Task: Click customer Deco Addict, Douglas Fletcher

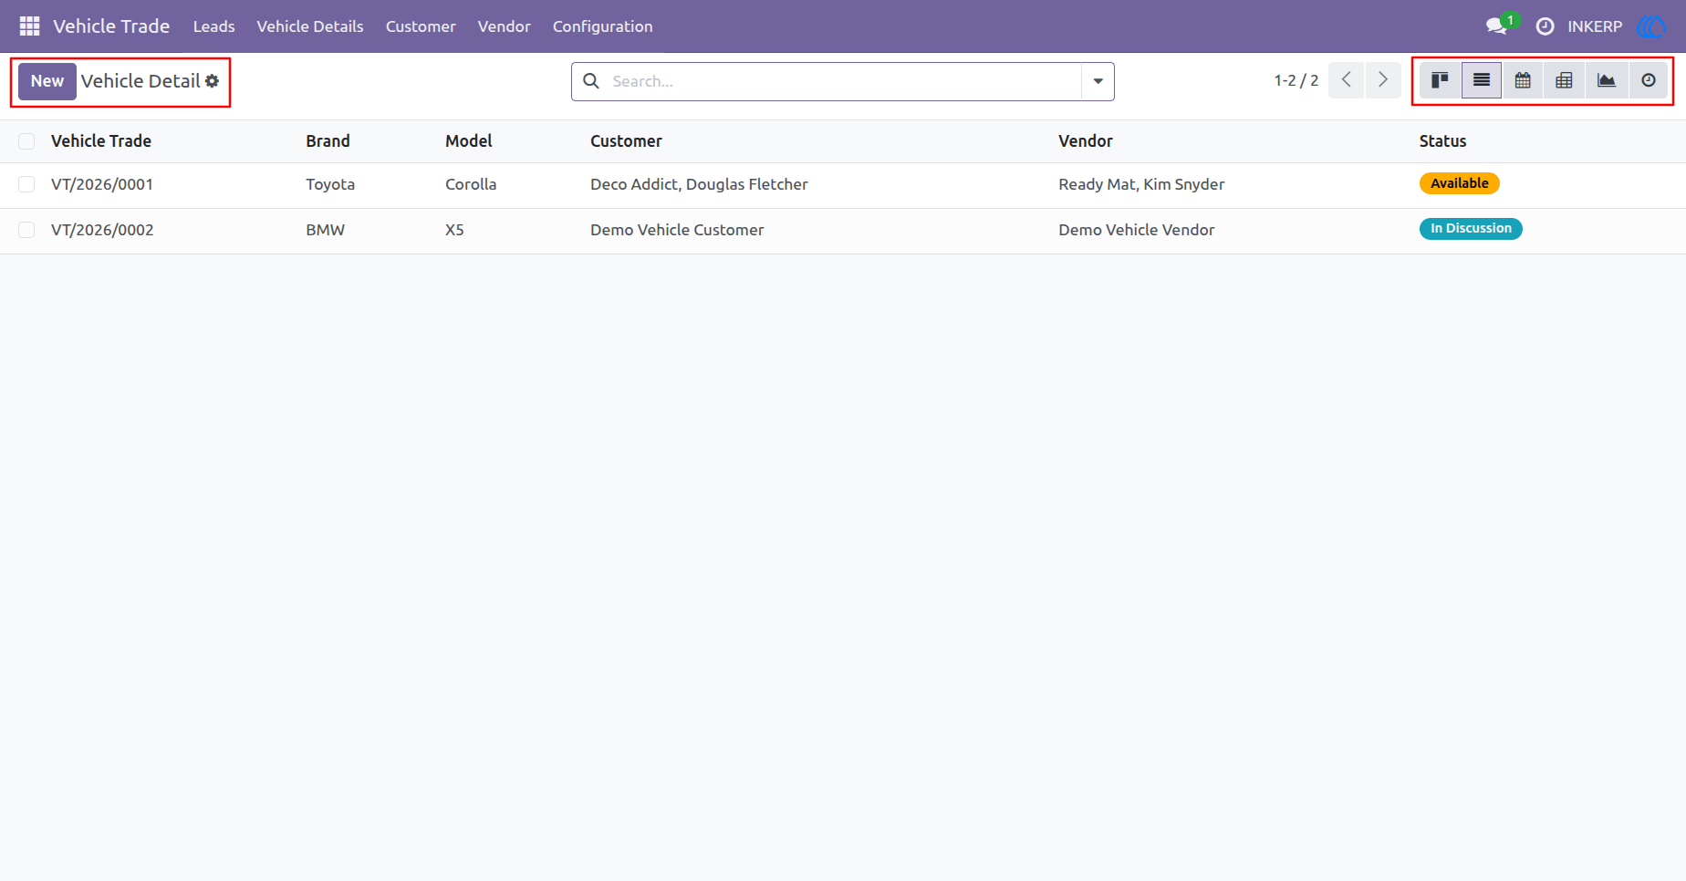Action: [x=699, y=184]
